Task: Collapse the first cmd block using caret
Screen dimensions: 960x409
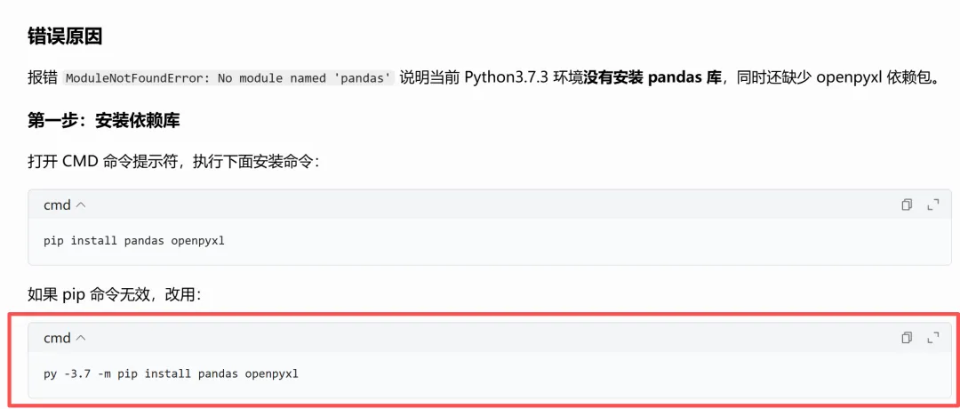Action: tap(81, 205)
